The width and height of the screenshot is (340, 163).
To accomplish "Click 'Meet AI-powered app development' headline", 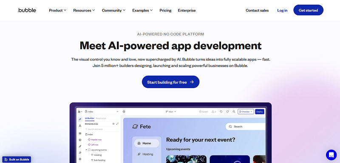I will tap(170, 45).
